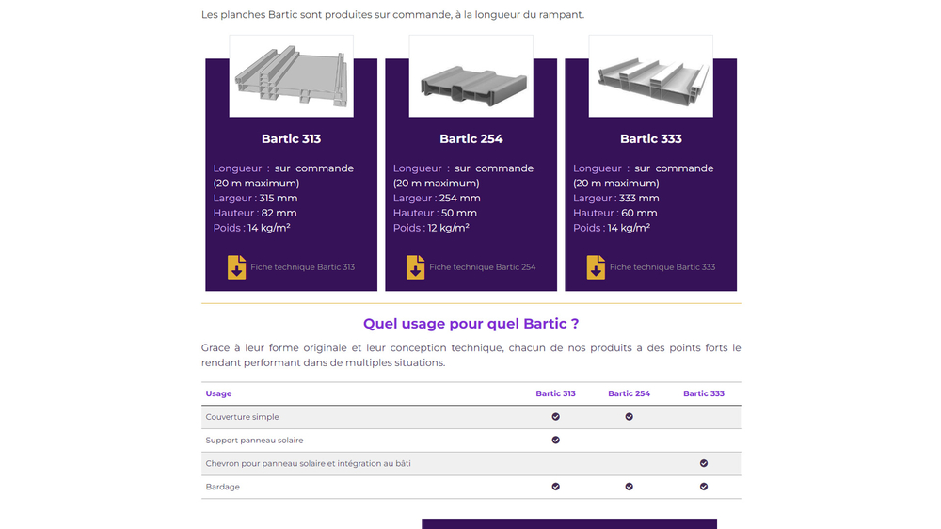941x529 pixels.
Task: Click the download icon for Bartic 333
Action: (596, 267)
